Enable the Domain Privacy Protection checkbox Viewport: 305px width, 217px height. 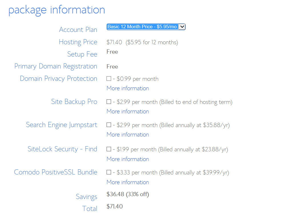point(109,79)
